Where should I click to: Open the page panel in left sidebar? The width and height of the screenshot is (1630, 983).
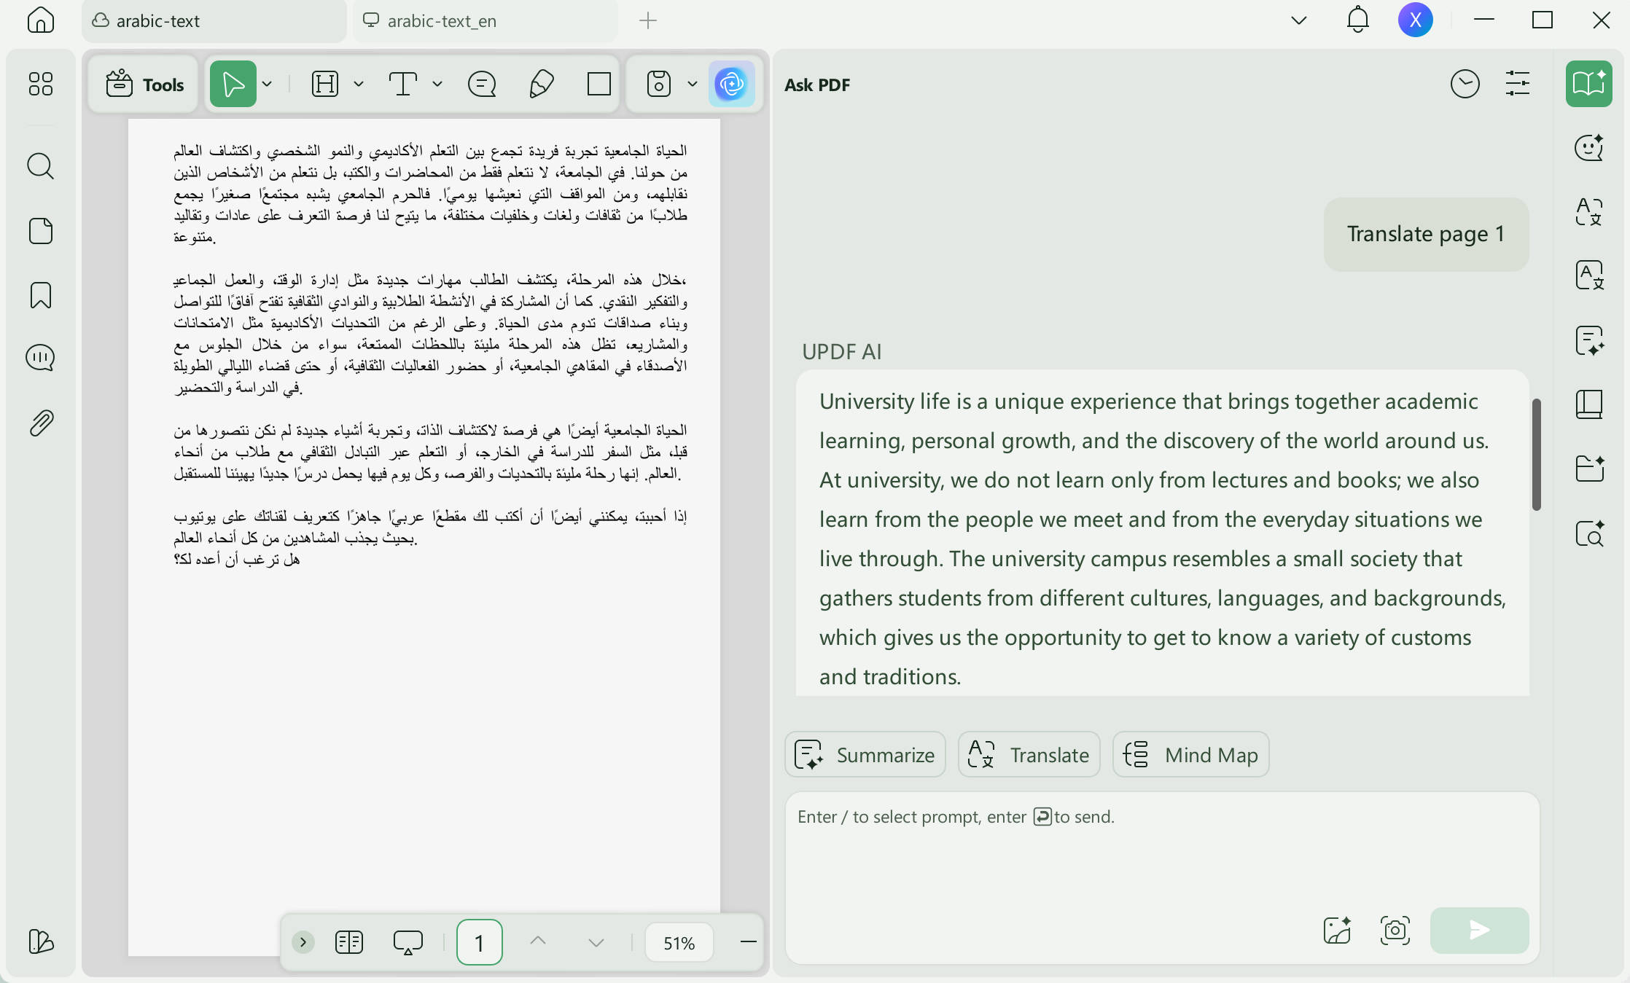(40, 231)
